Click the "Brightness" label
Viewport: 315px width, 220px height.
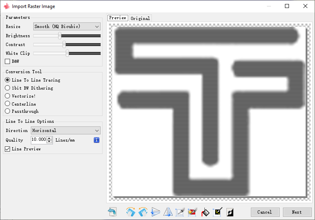point(18,36)
